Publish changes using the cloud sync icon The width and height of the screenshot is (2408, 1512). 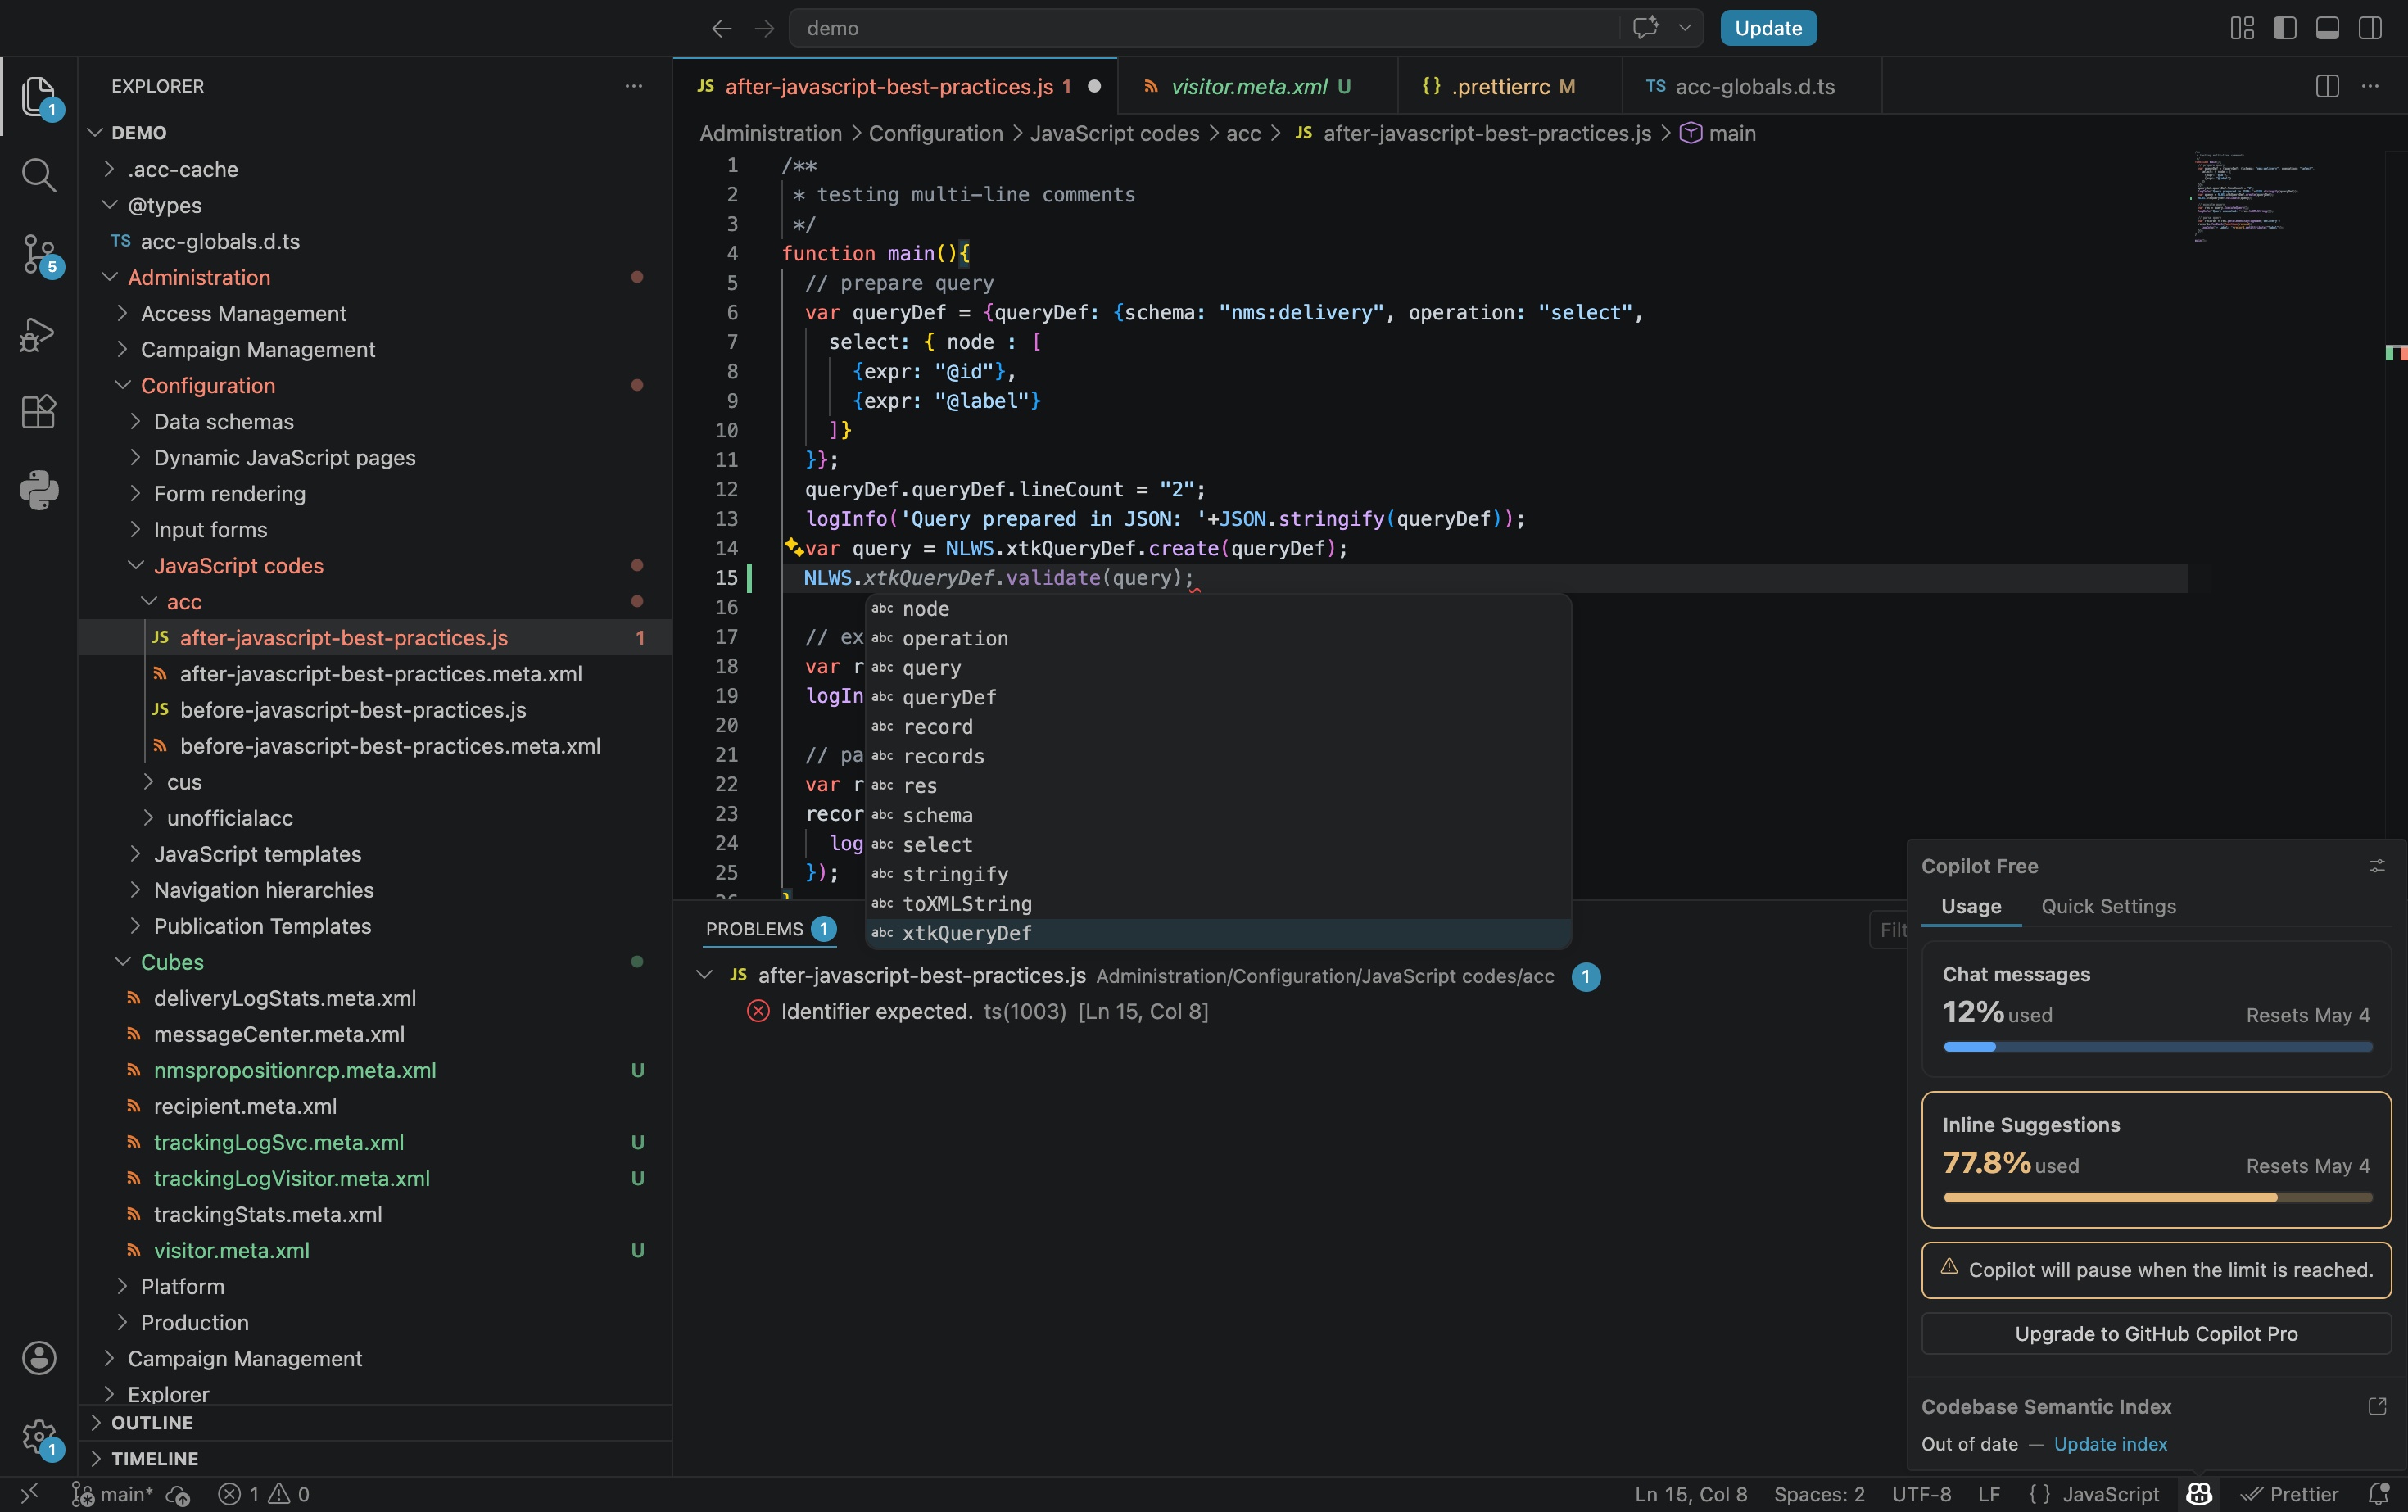pyautogui.click(x=178, y=1494)
